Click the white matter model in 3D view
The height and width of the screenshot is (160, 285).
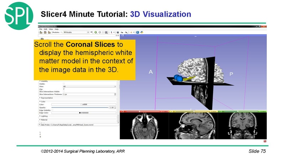pos(193,70)
